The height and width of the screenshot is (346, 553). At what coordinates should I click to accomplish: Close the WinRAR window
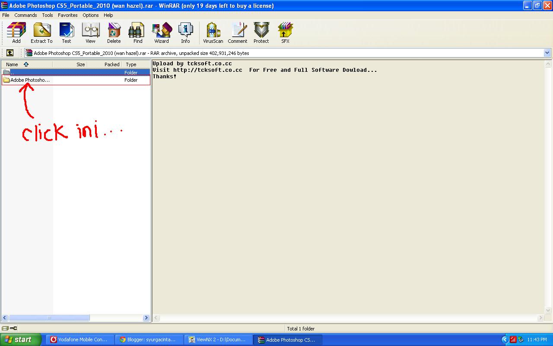click(547, 6)
